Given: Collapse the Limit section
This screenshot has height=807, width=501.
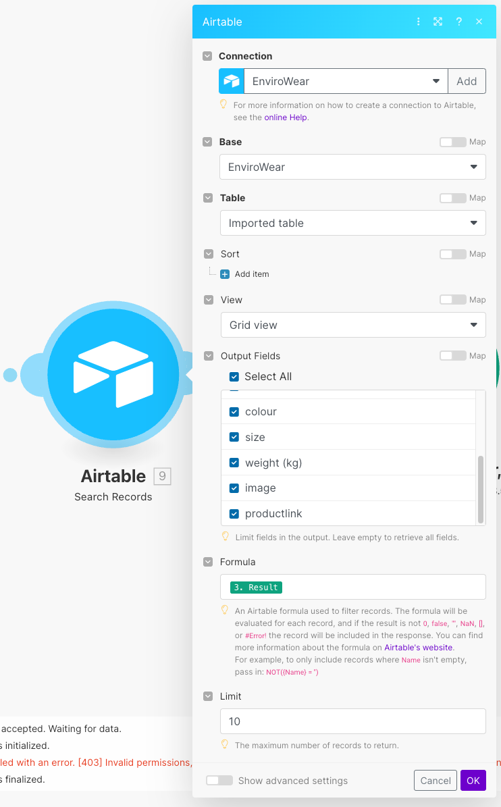Looking at the screenshot, I should tap(208, 696).
